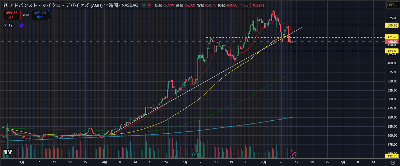The width and height of the screenshot is (400, 166).
Task: Click the purple refresh indicator icon
Action: click(x=21, y=25)
